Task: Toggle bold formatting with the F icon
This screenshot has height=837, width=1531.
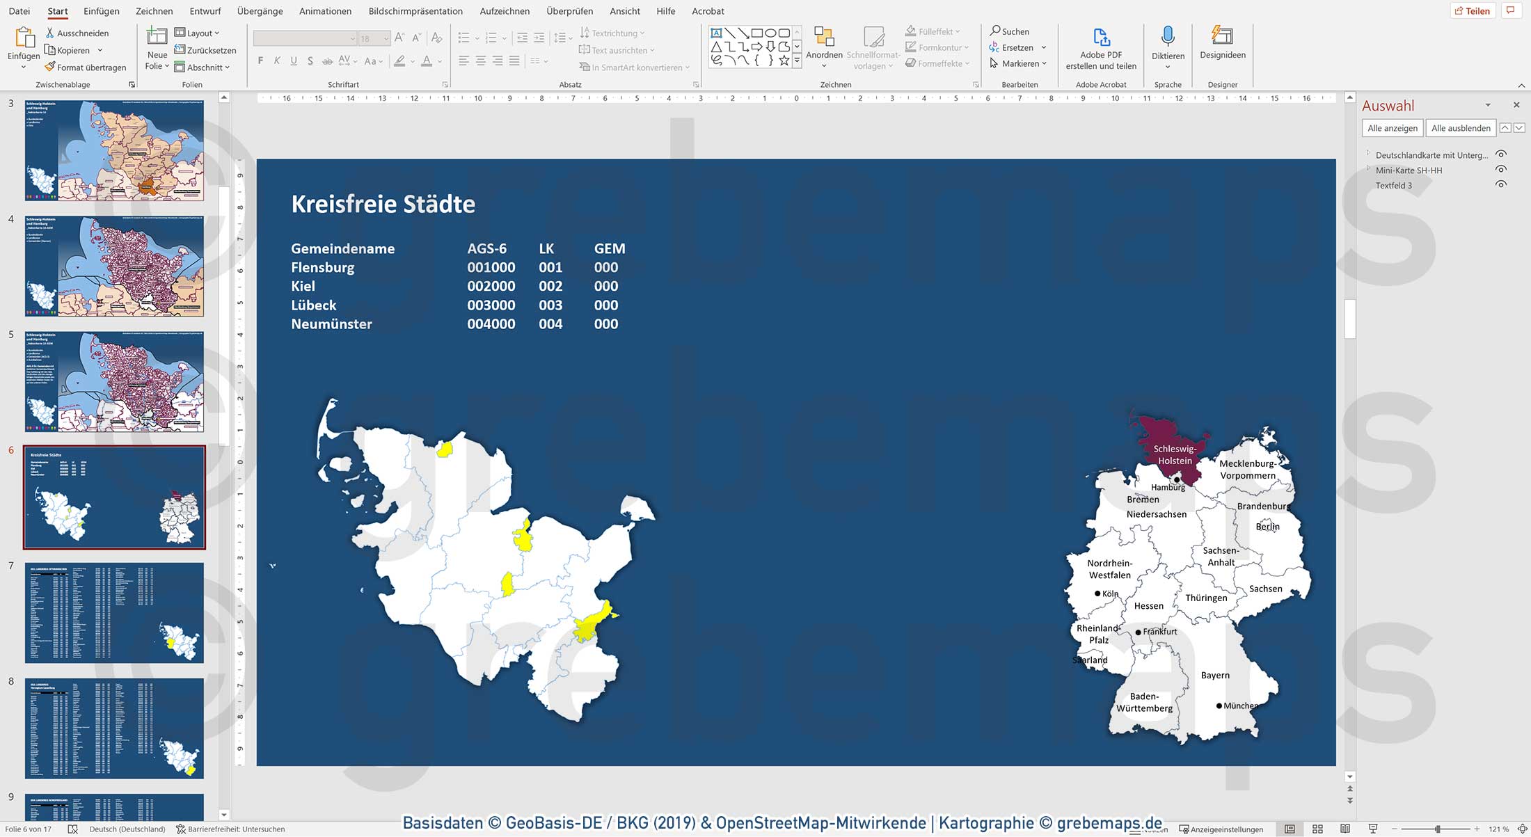Action: tap(260, 61)
